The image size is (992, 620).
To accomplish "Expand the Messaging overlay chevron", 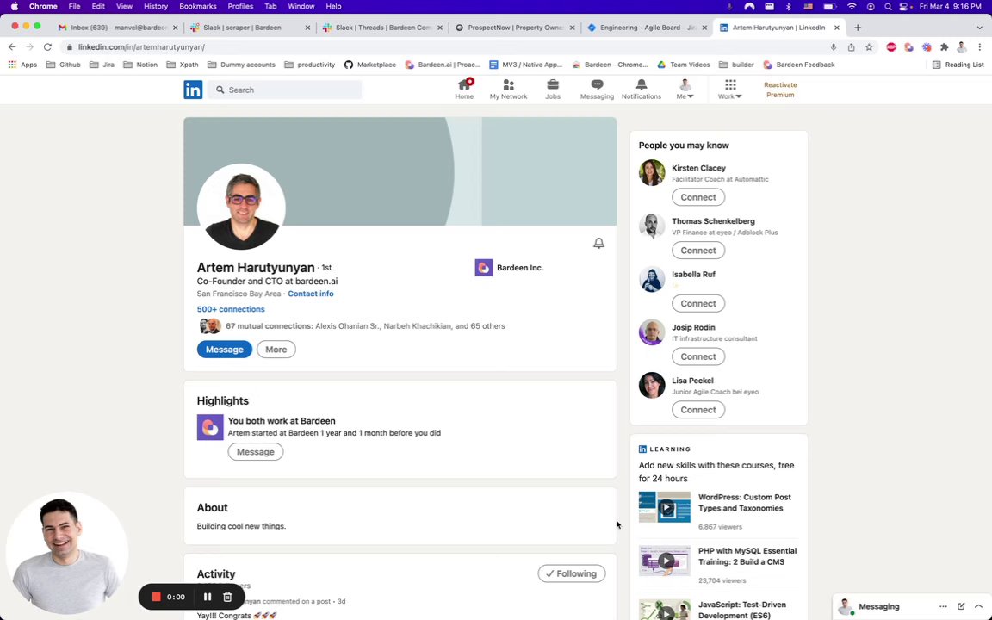I will [978, 606].
